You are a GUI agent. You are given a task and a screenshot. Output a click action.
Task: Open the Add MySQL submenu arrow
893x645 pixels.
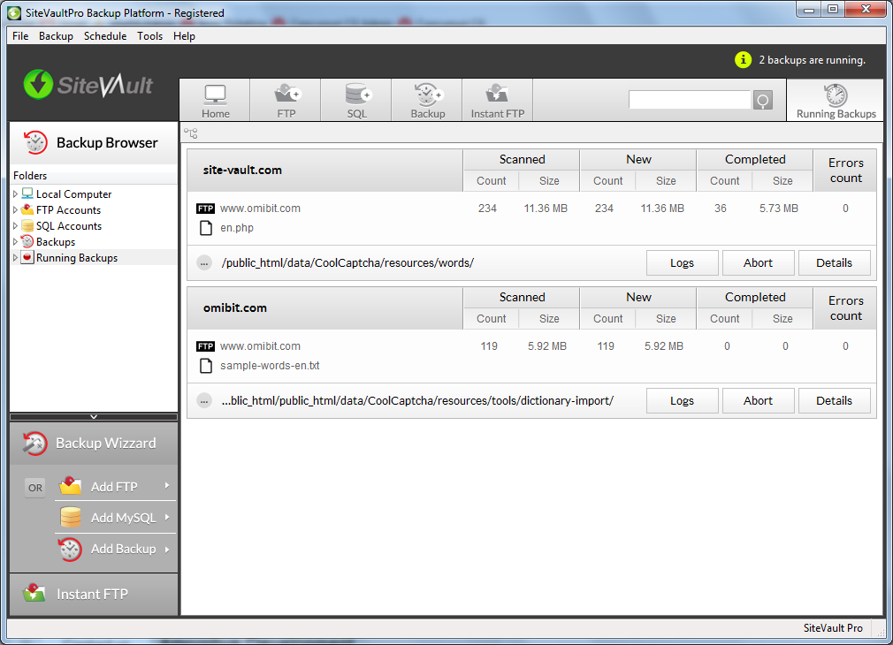[x=166, y=517]
